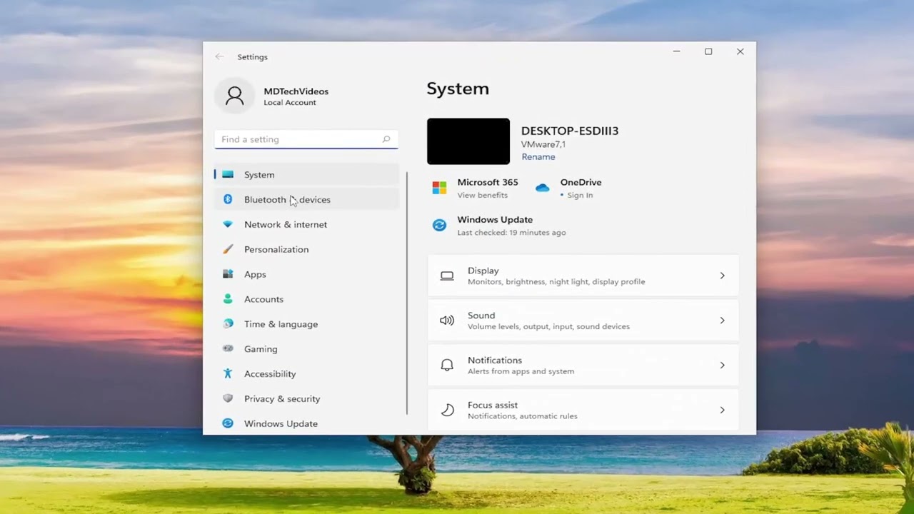Close the Settings window
The image size is (914, 514).
tap(740, 51)
